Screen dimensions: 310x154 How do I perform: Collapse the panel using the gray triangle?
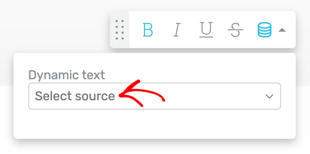(282, 30)
